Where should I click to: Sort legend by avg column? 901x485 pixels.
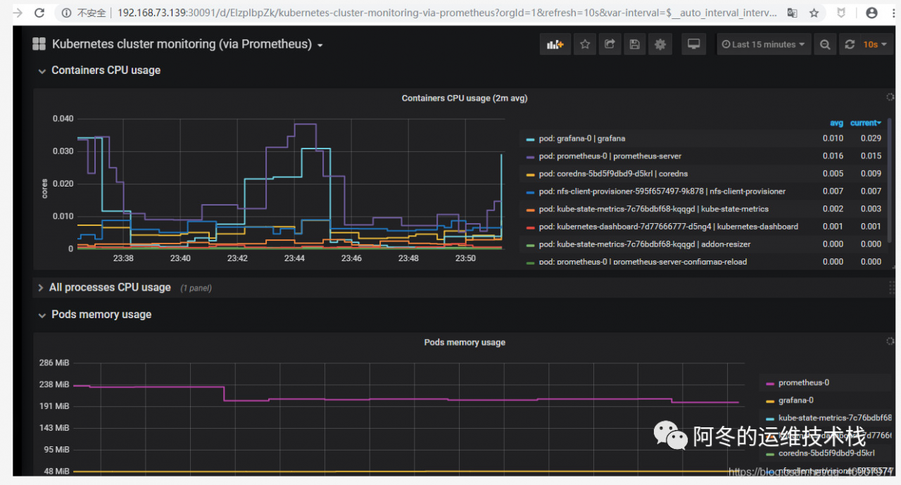836,122
